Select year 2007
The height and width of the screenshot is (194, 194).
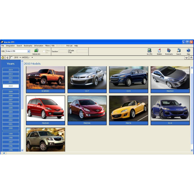coord(11,100)
